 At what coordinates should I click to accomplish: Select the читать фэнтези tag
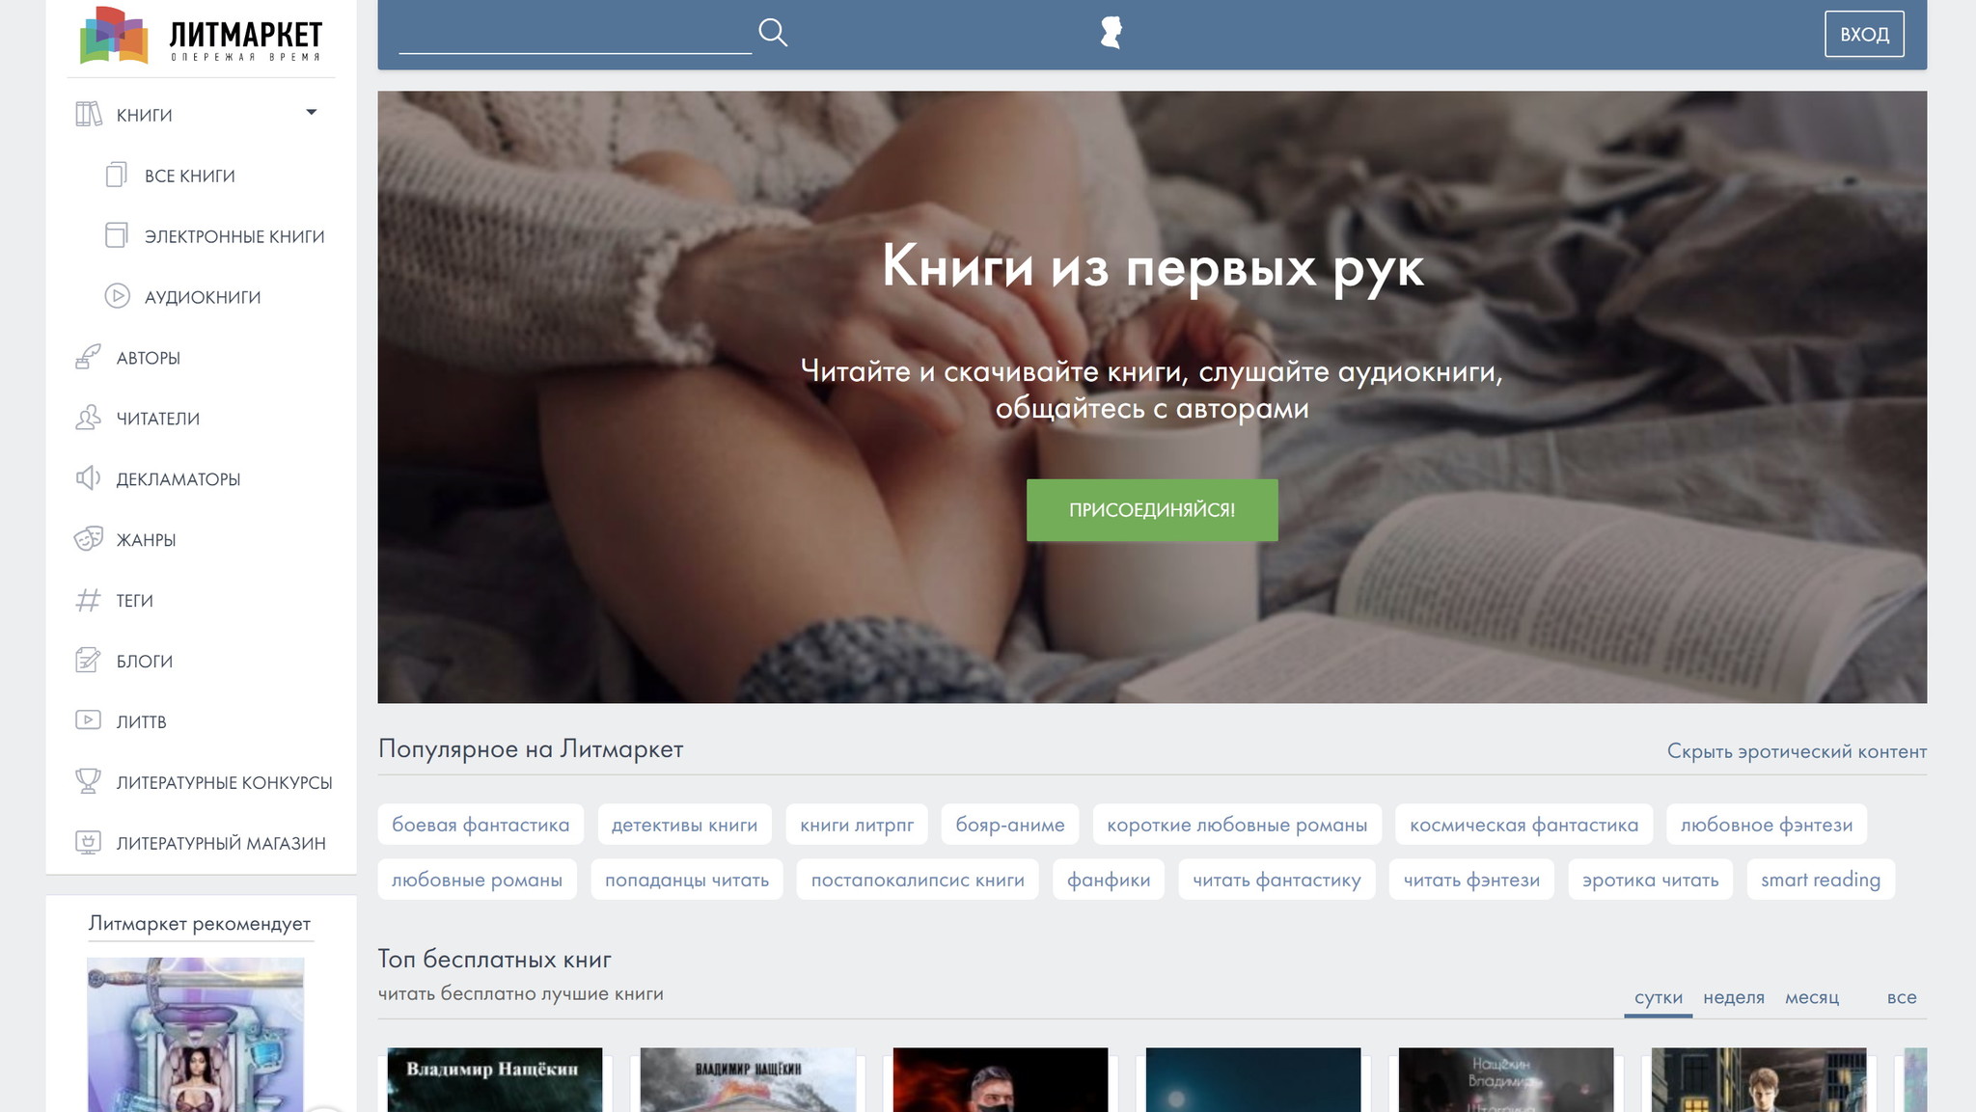[x=1471, y=880]
